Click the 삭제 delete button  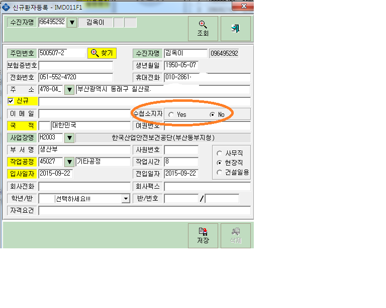coord(236,236)
